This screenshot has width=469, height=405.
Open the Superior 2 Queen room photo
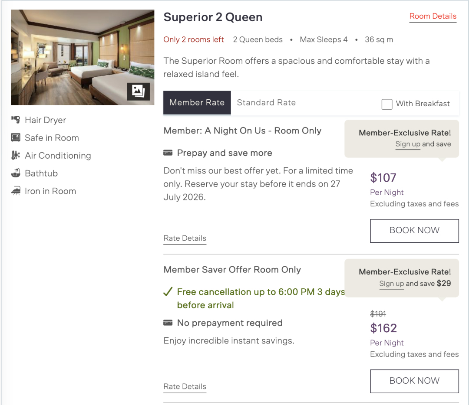83,57
